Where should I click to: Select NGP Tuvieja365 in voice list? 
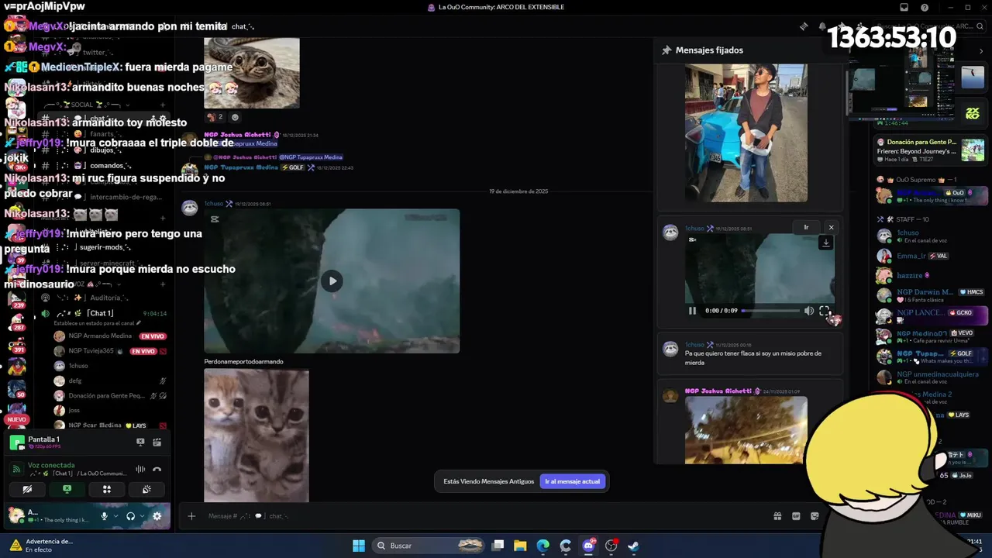click(x=108, y=351)
